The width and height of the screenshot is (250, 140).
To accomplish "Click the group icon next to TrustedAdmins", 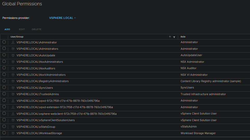I will pyautogui.click(x=13, y=94).
